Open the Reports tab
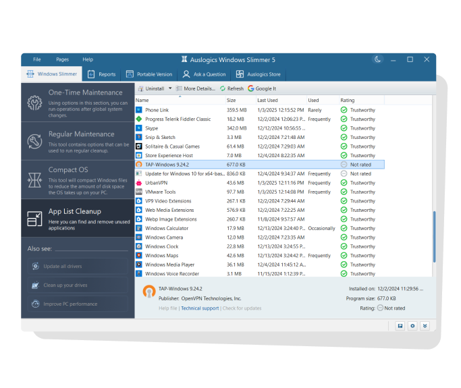461x388 pixels. coord(101,74)
